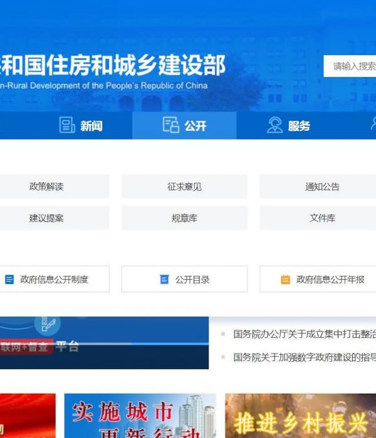The width and height of the screenshot is (376, 438).
Task: Click the blue list icon beside 政府信息公开制度
Action: (9, 279)
